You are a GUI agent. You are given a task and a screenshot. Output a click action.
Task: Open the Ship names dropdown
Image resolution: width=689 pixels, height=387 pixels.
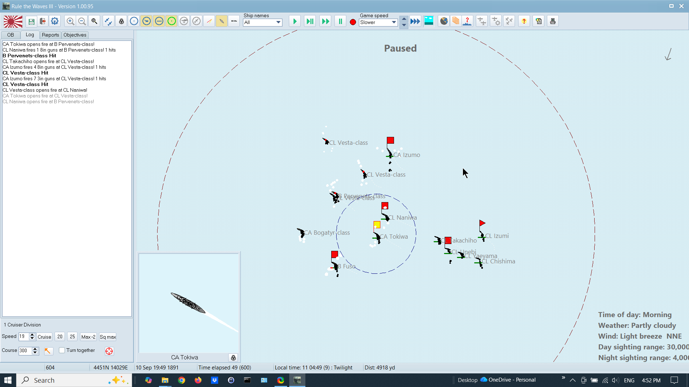coord(263,22)
